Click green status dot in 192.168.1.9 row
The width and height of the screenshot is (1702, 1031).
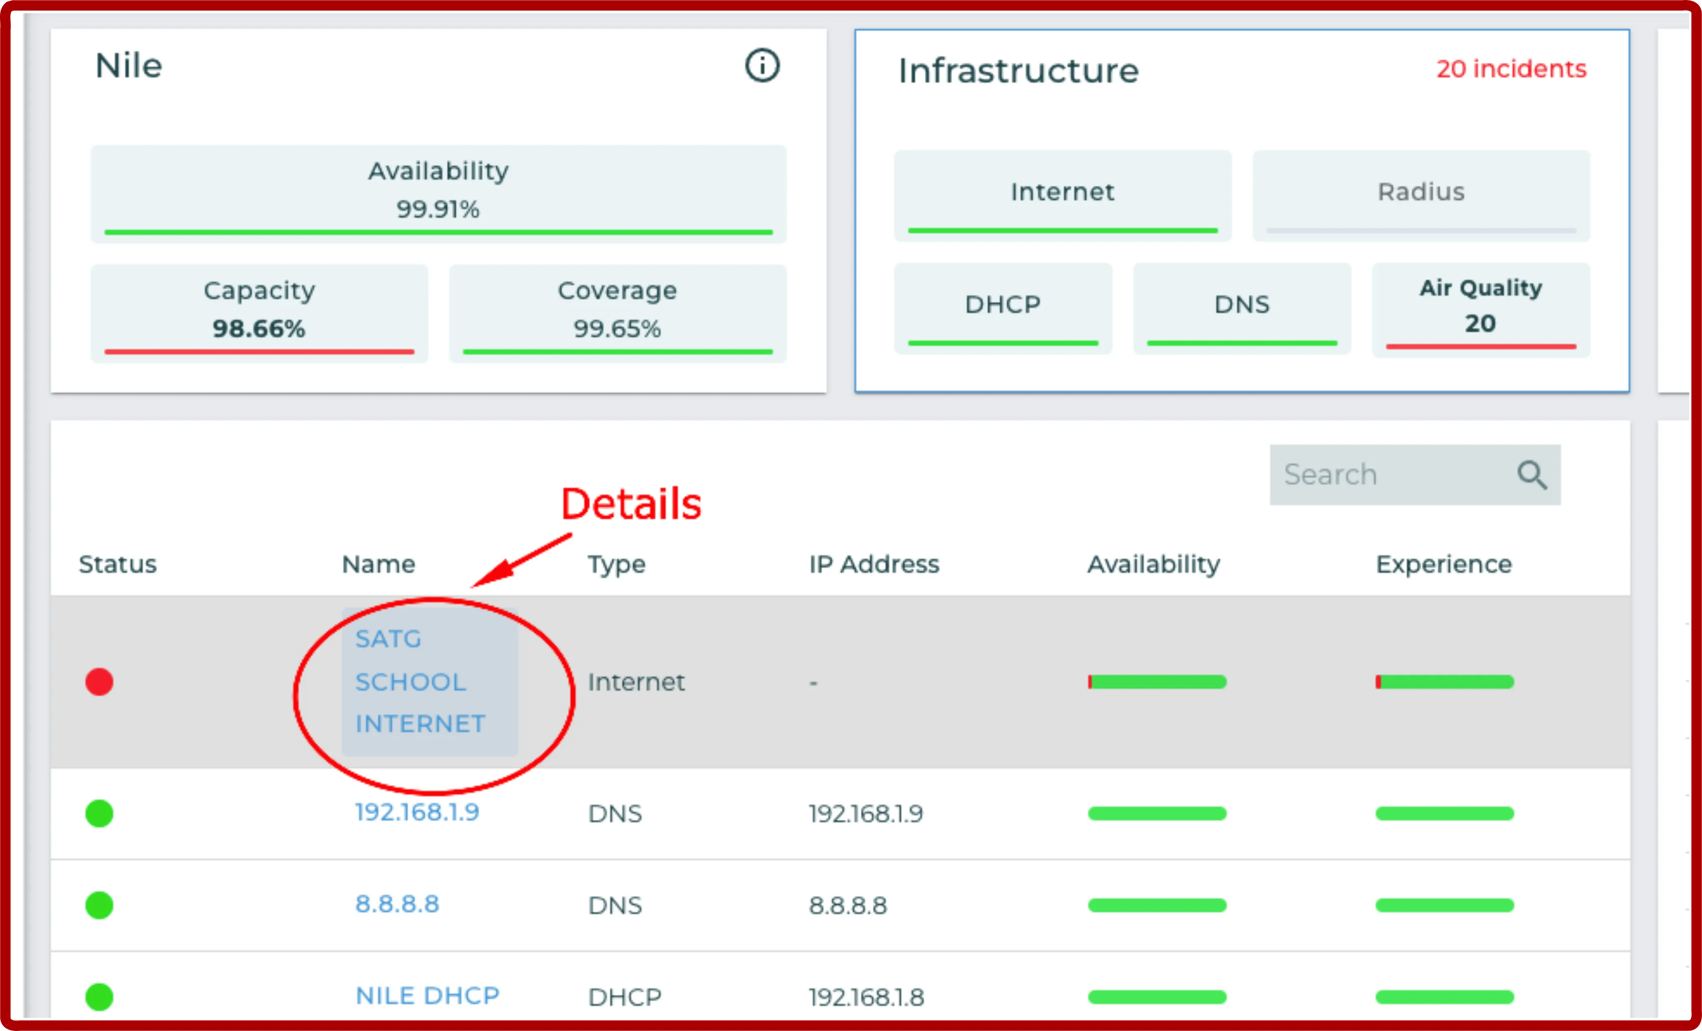[99, 813]
